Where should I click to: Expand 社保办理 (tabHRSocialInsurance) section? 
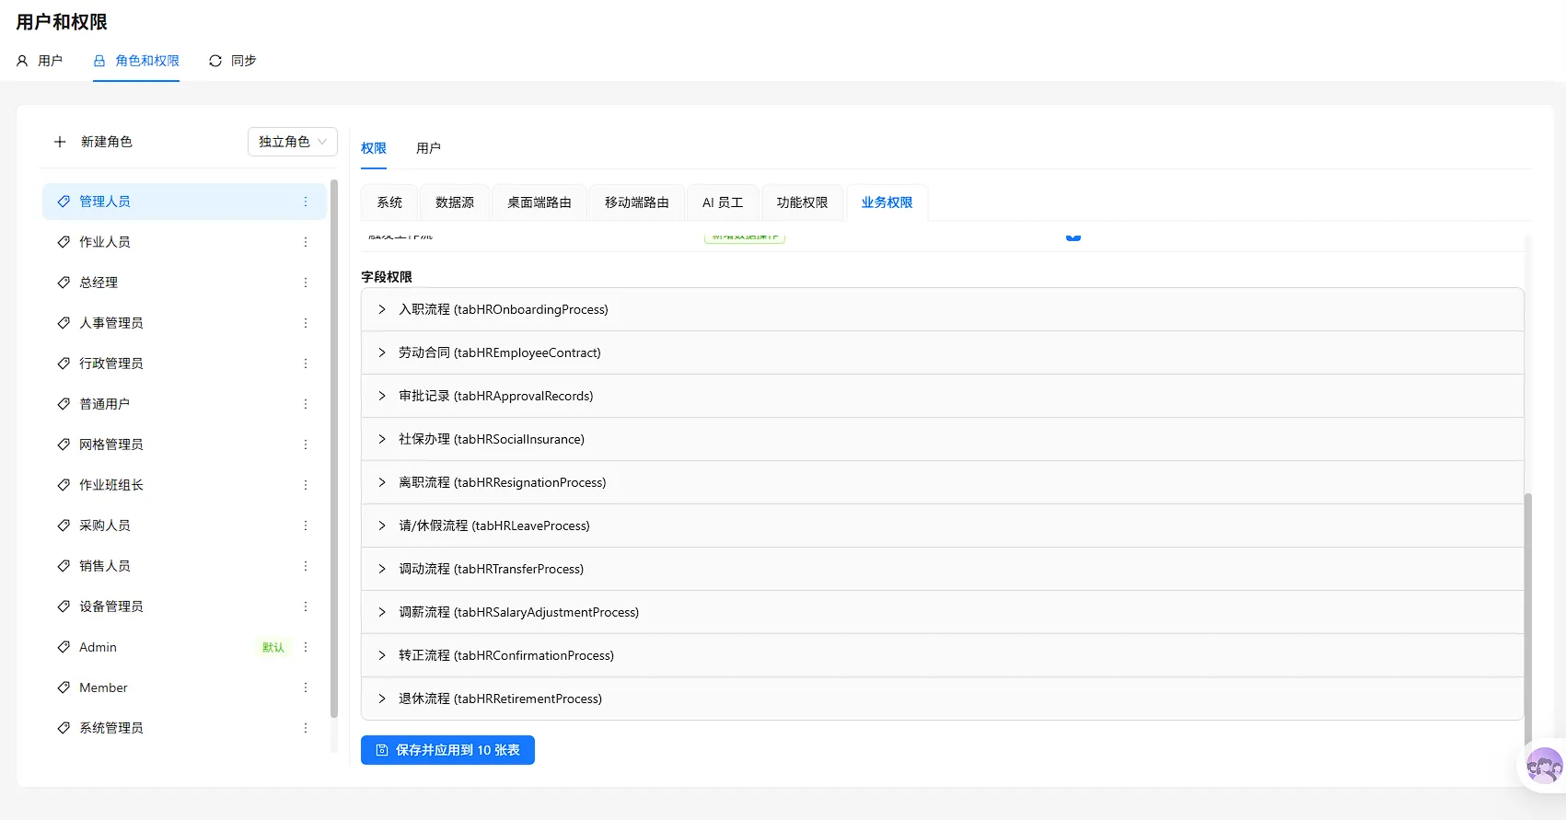(x=943, y=439)
